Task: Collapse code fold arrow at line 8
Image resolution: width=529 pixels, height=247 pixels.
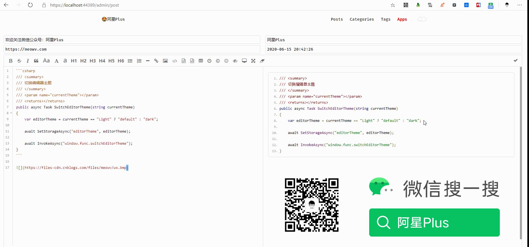Action: point(11,113)
